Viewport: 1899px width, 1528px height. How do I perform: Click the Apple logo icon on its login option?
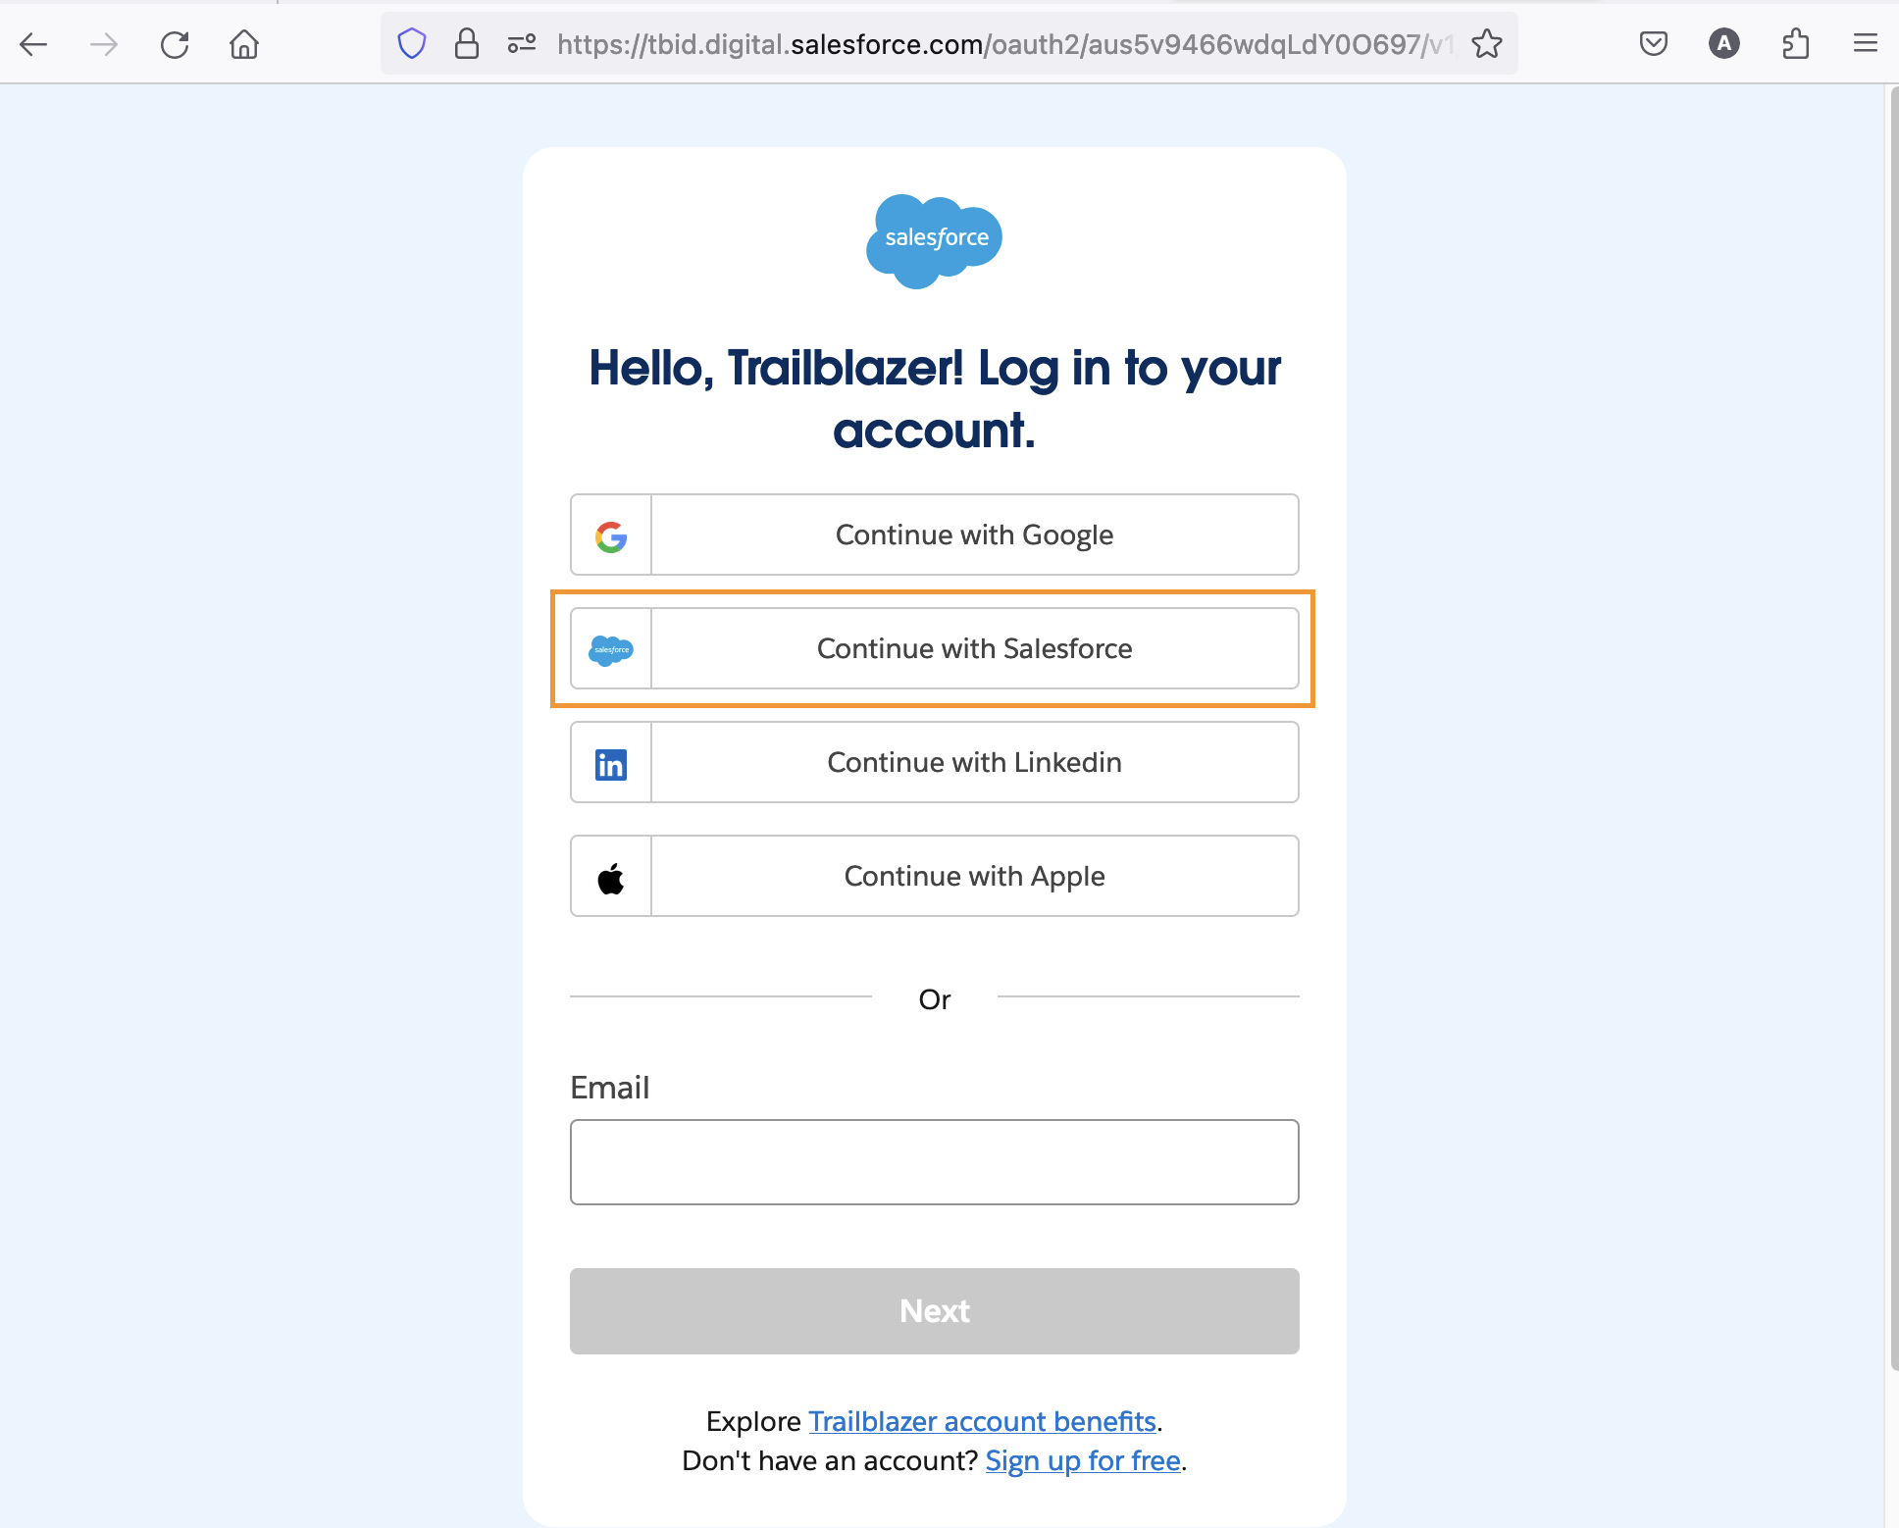(610, 876)
